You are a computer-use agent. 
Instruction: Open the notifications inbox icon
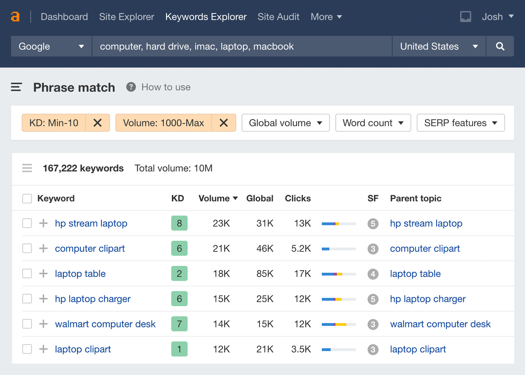click(465, 17)
